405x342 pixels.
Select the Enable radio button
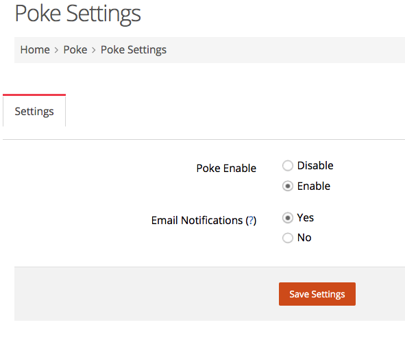[x=288, y=186]
